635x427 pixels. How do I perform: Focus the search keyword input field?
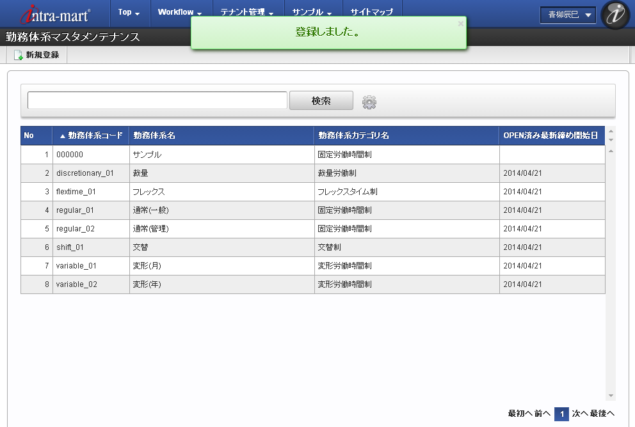[x=157, y=100]
